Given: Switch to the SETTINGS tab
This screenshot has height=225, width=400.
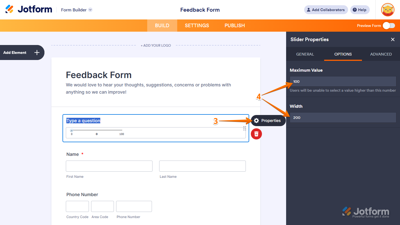Looking at the screenshot, I should click(x=197, y=25).
